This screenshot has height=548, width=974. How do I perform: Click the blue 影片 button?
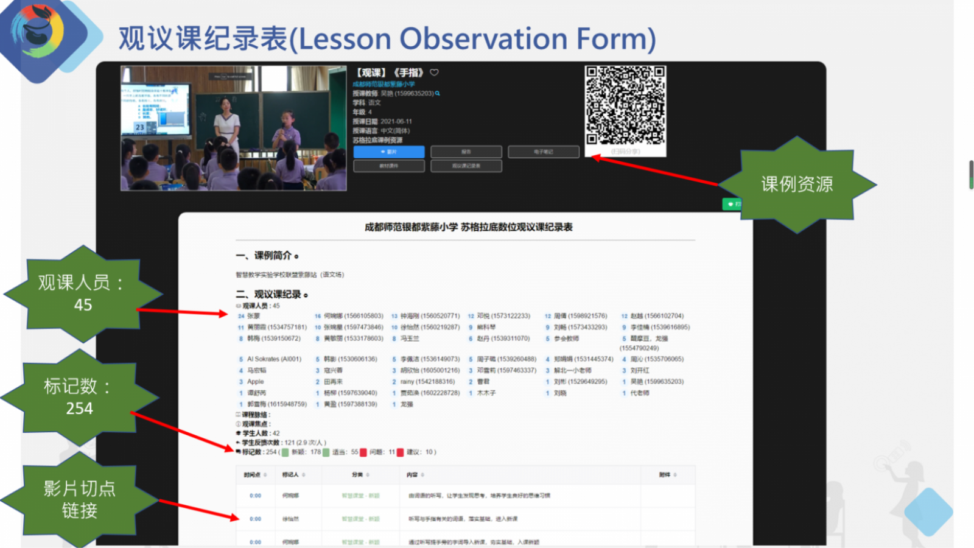click(x=389, y=152)
